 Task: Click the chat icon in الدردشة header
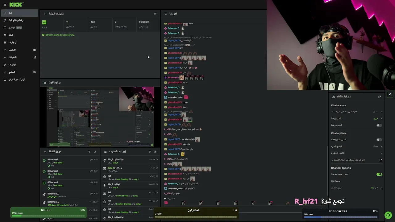coord(166,14)
